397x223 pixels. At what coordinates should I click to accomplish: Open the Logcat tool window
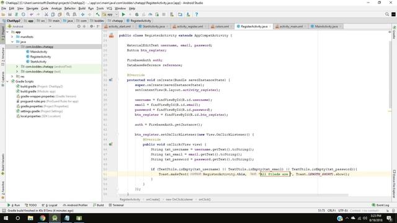point(50,205)
